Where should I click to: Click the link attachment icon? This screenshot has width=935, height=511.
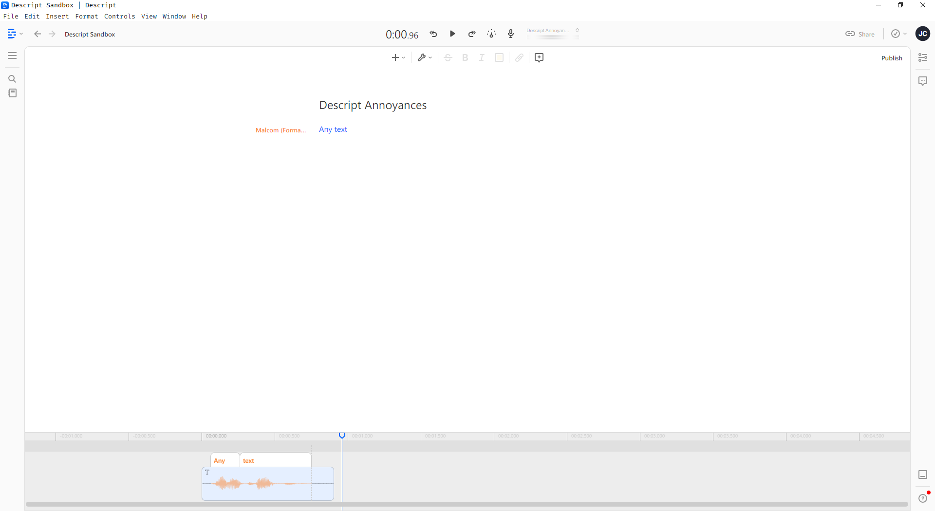pos(520,57)
